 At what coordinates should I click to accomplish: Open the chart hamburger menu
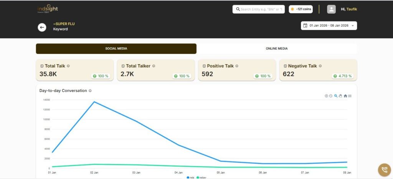[350, 96]
